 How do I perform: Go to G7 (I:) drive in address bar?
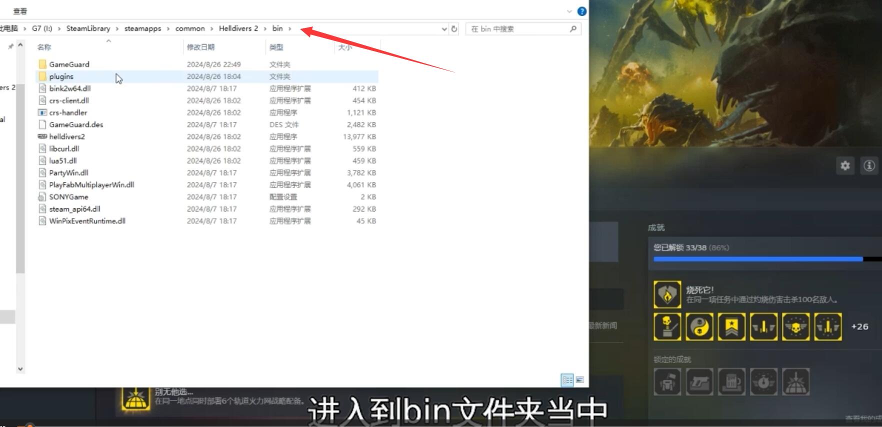point(42,28)
